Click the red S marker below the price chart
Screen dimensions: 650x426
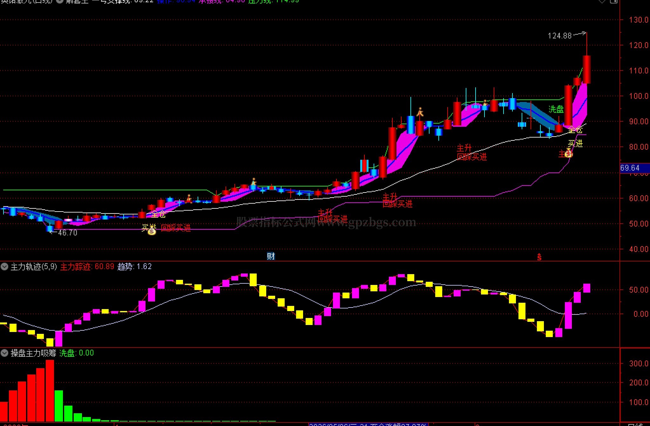tap(539, 257)
